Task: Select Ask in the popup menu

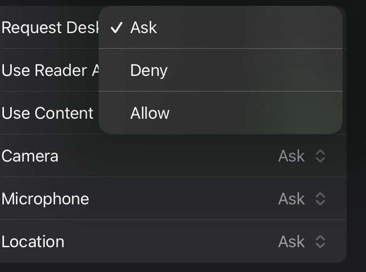Action: 144,28
